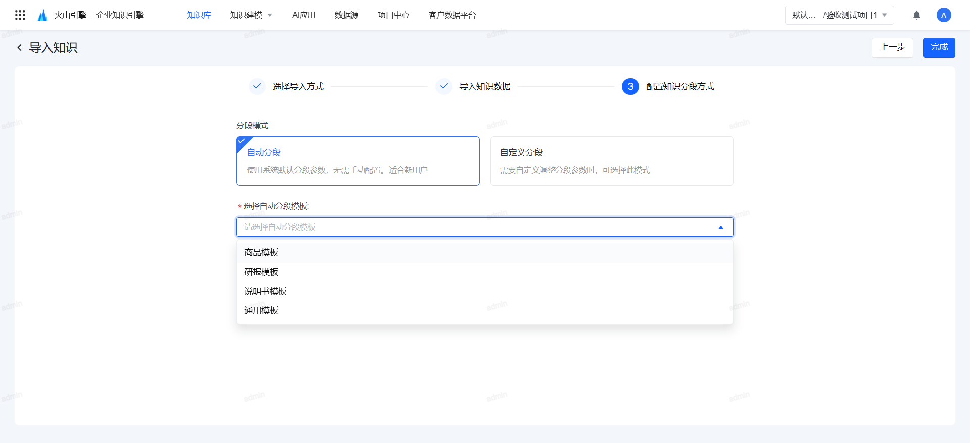Click the step 2 checkmark icon
Viewport: 970px width, 443px height.
(444, 86)
